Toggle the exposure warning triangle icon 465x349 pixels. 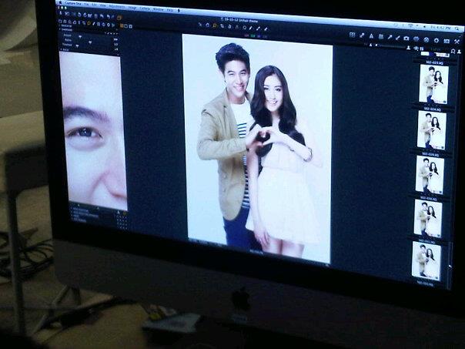[371, 36]
